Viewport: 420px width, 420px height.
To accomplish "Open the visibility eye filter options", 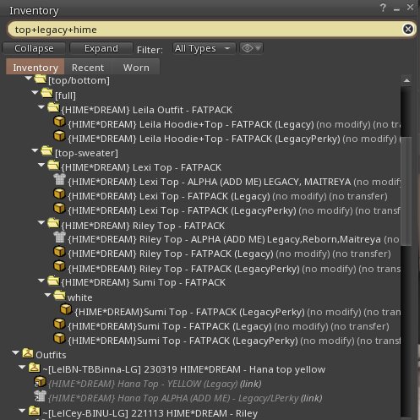I will click(x=251, y=48).
